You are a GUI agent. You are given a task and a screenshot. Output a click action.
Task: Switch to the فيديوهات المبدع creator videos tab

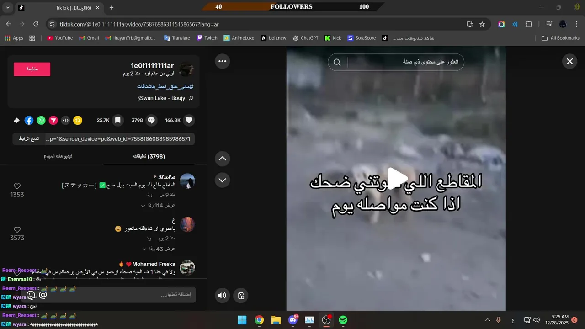click(58, 156)
